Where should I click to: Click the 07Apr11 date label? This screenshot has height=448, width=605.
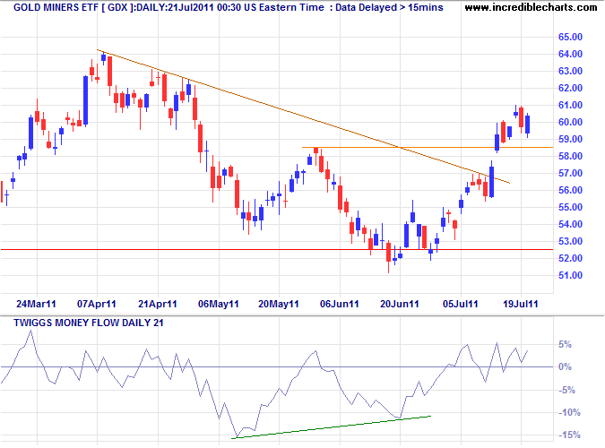tap(97, 304)
